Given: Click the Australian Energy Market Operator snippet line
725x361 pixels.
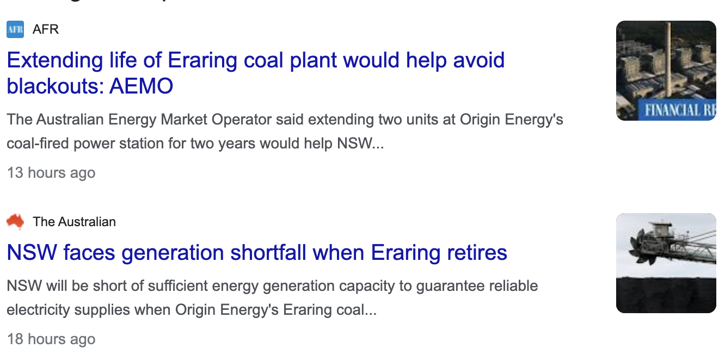Looking at the screenshot, I should pos(285,120).
